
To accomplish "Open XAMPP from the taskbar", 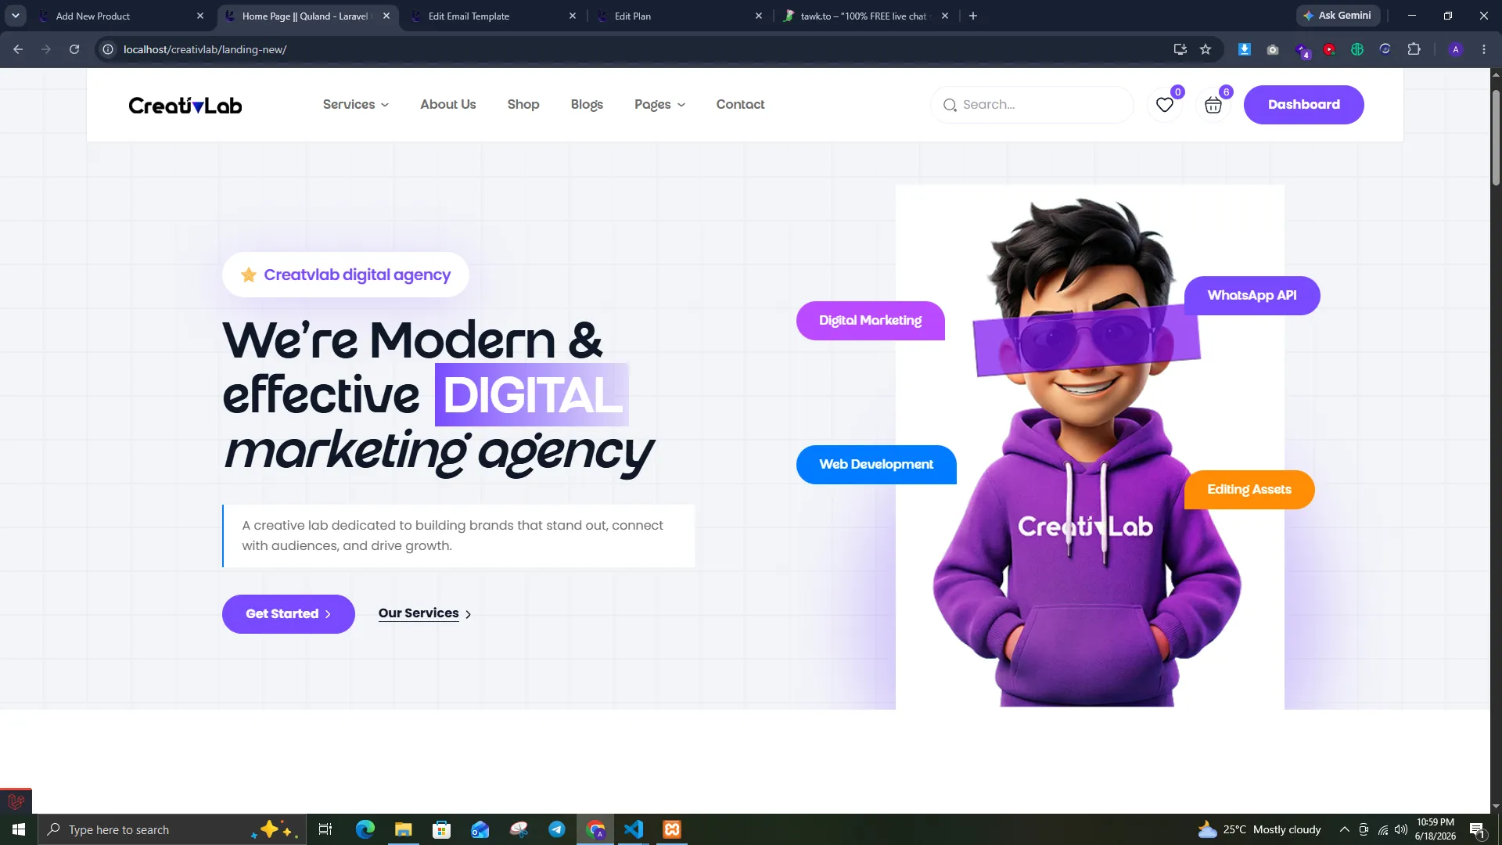I will click(x=672, y=829).
